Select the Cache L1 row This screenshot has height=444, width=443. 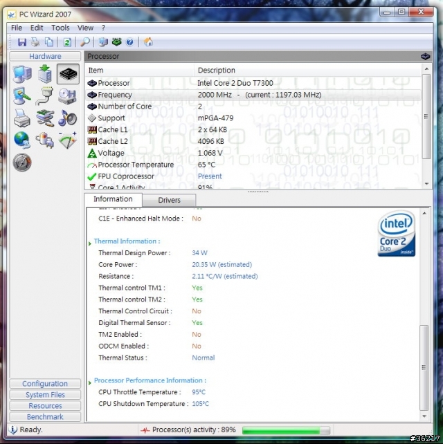[253, 129]
